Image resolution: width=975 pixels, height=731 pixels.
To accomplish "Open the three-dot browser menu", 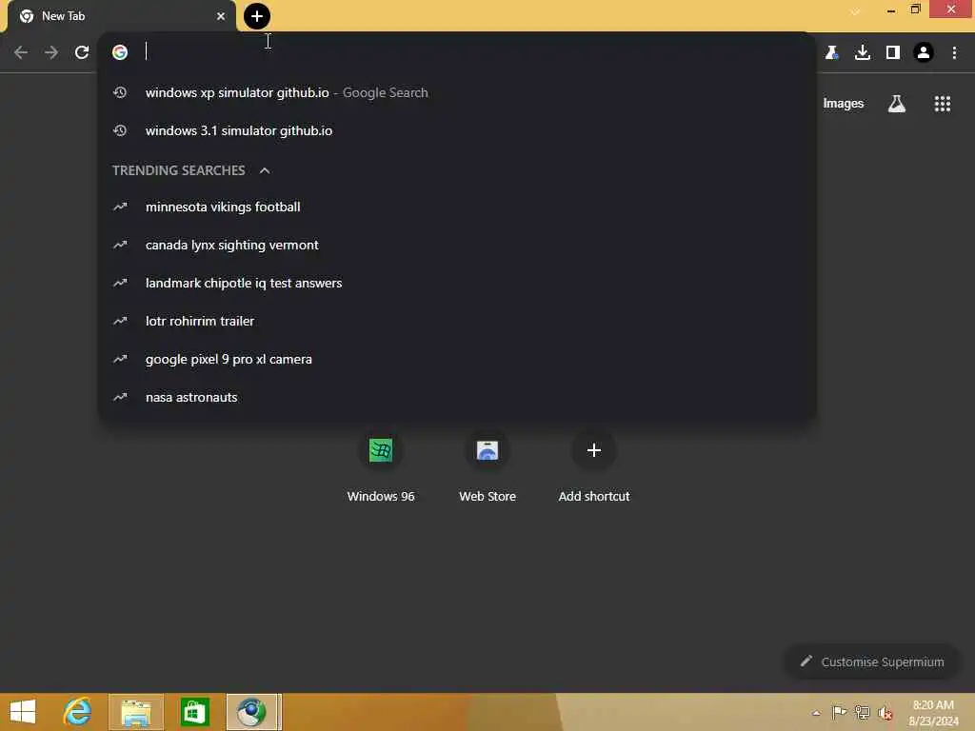I will [x=954, y=52].
